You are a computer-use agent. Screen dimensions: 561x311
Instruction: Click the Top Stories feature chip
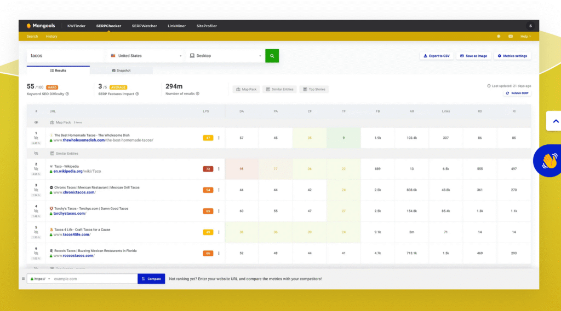tap(314, 89)
